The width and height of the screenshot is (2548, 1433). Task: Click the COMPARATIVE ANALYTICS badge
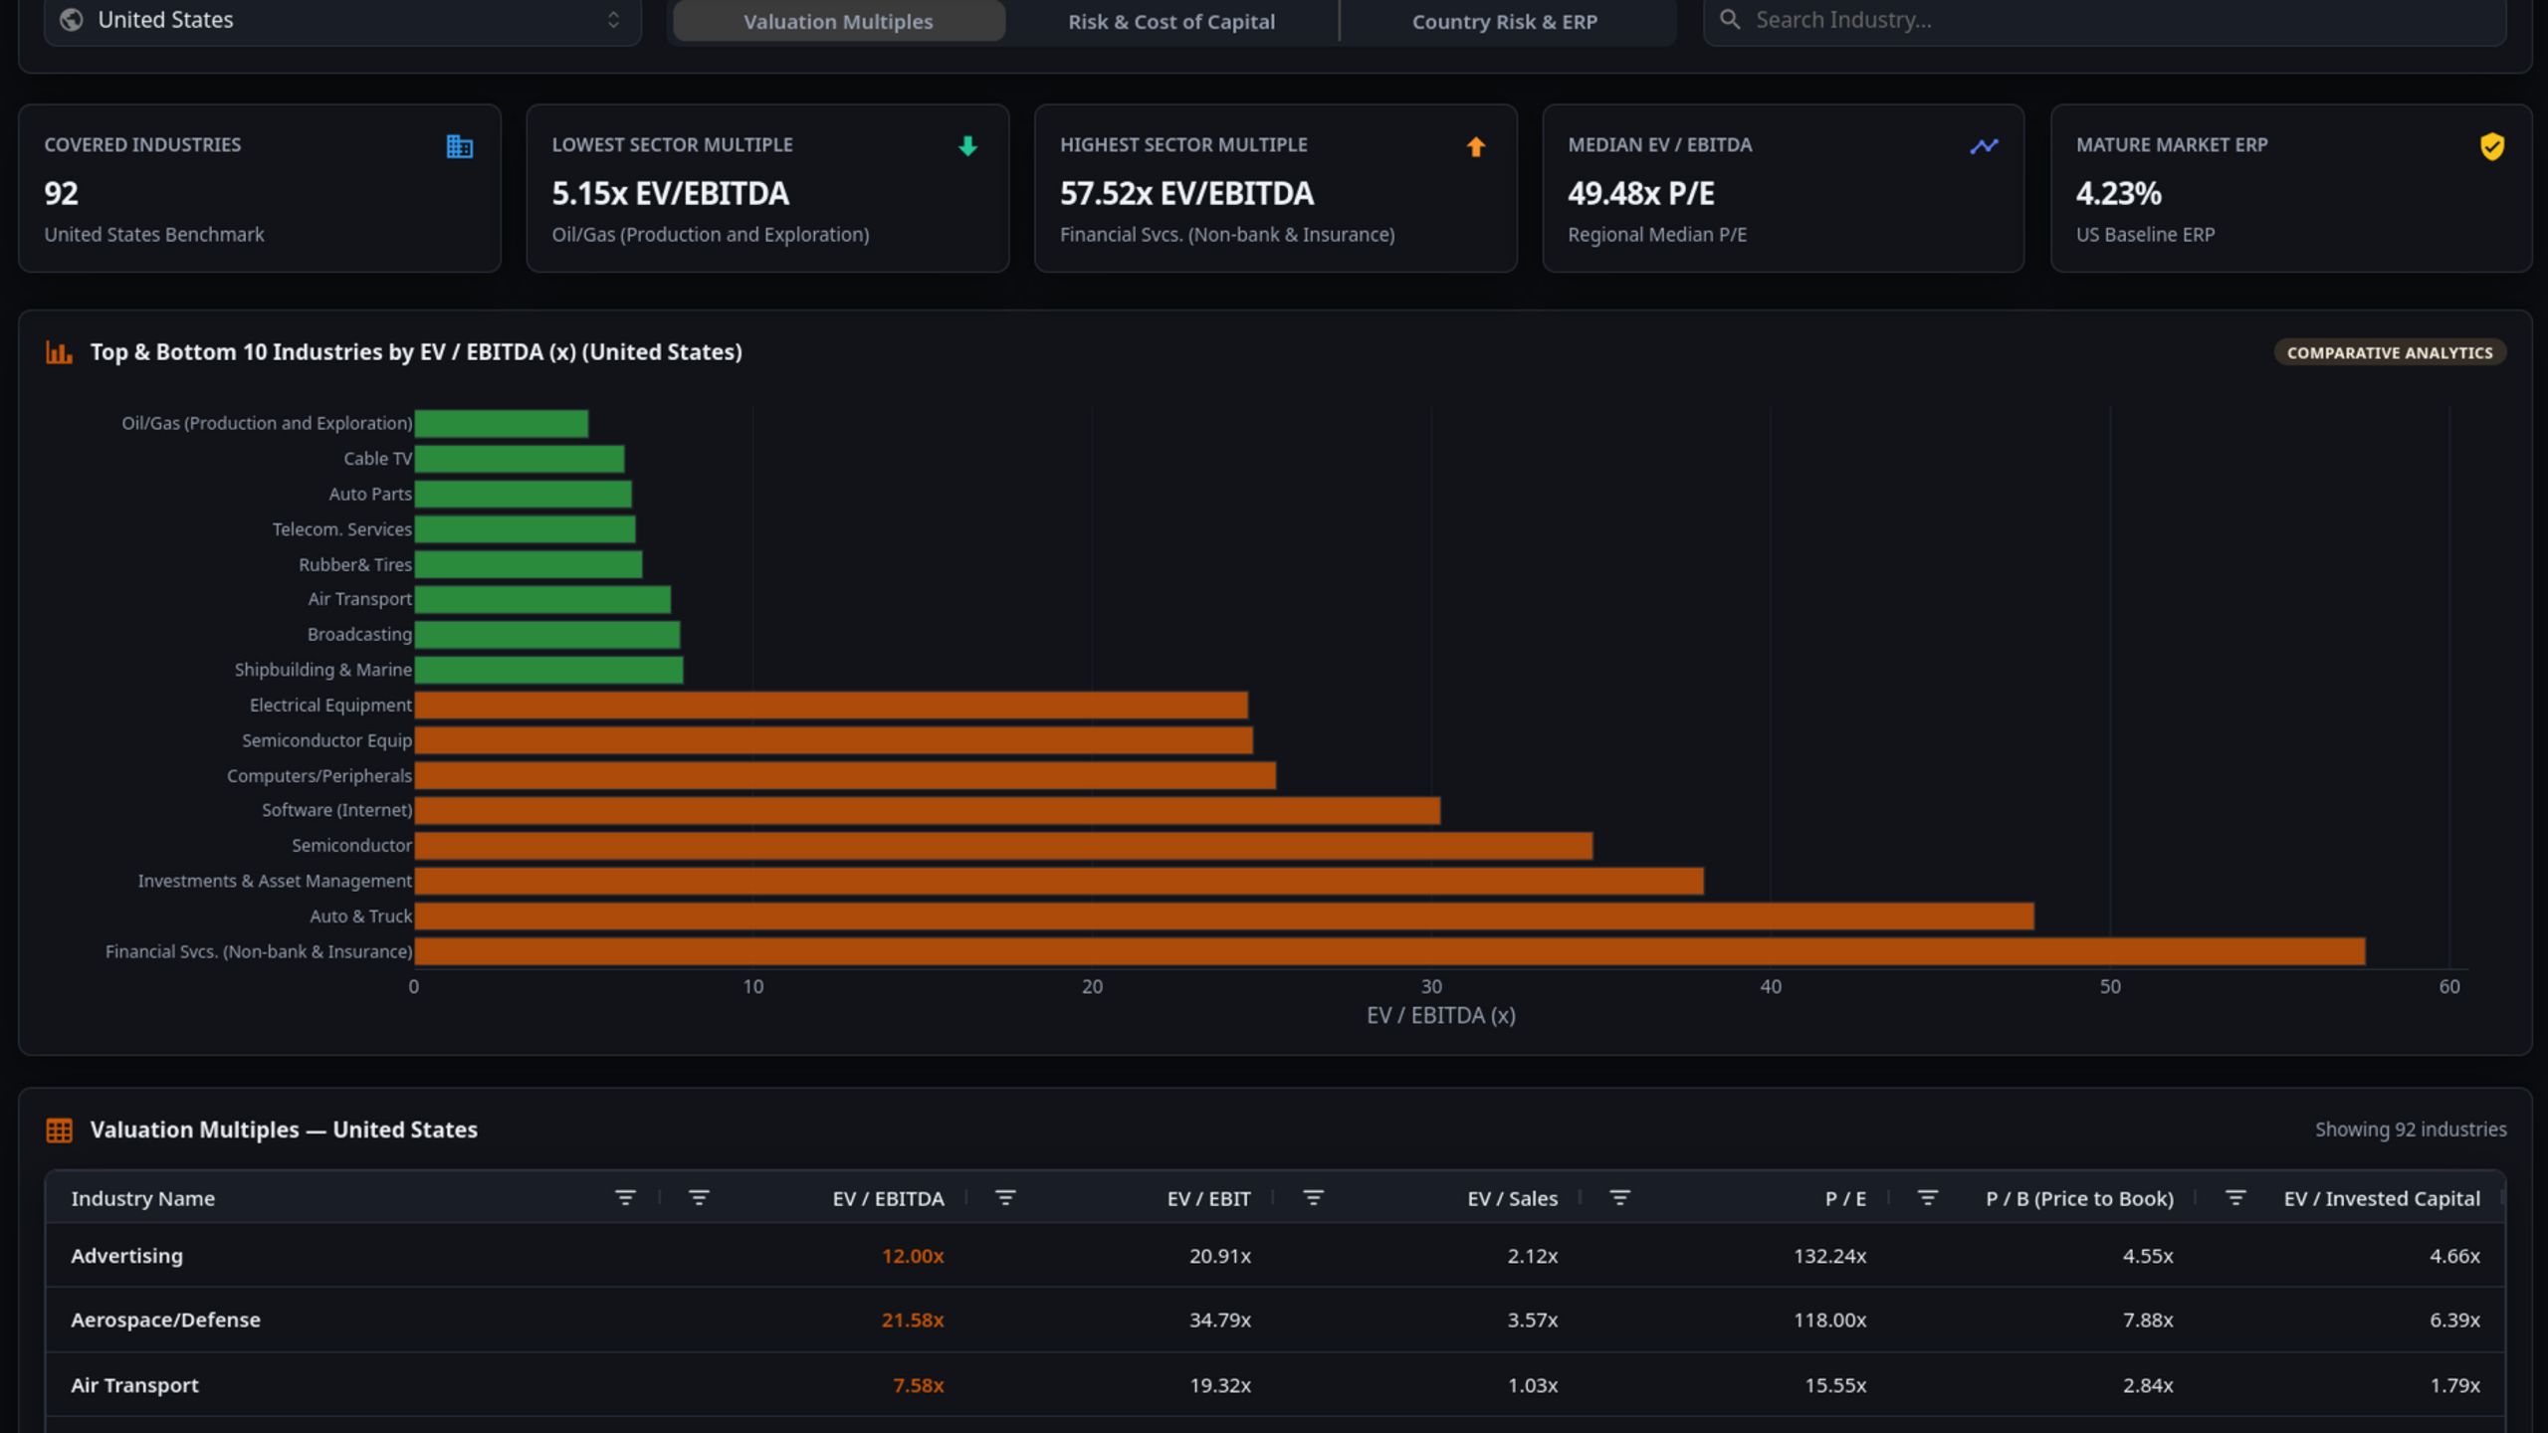(2390, 352)
